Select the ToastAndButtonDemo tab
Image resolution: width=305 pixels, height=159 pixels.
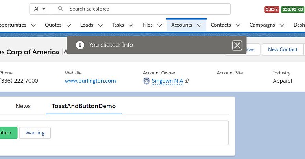[x=84, y=106]
